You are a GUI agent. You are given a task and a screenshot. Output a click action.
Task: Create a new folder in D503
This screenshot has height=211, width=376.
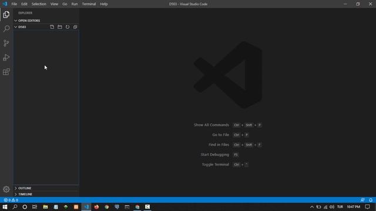(60, 27)
